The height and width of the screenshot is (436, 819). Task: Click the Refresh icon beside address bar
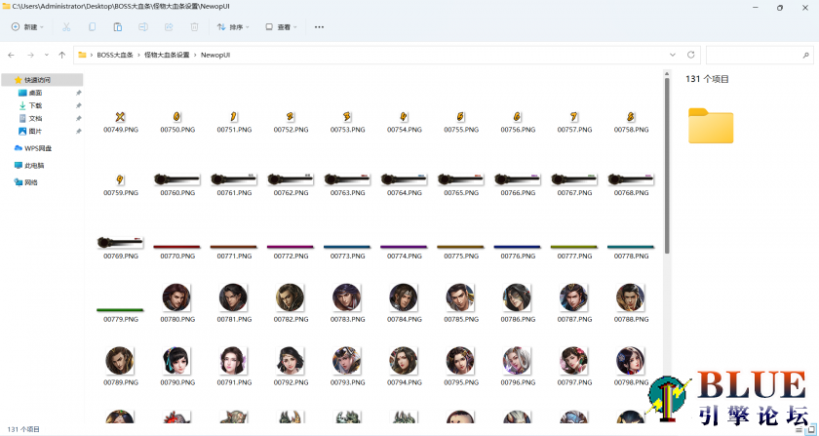point(691,55)
